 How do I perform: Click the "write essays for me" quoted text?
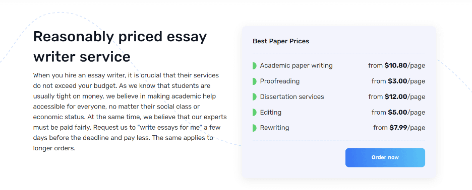(x=169, y=128)
